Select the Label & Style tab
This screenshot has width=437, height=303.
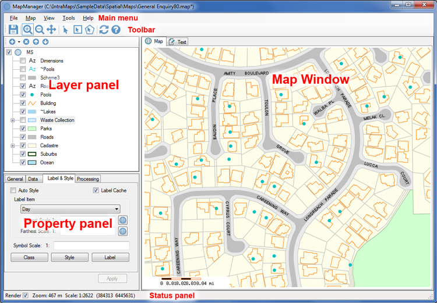59,179
